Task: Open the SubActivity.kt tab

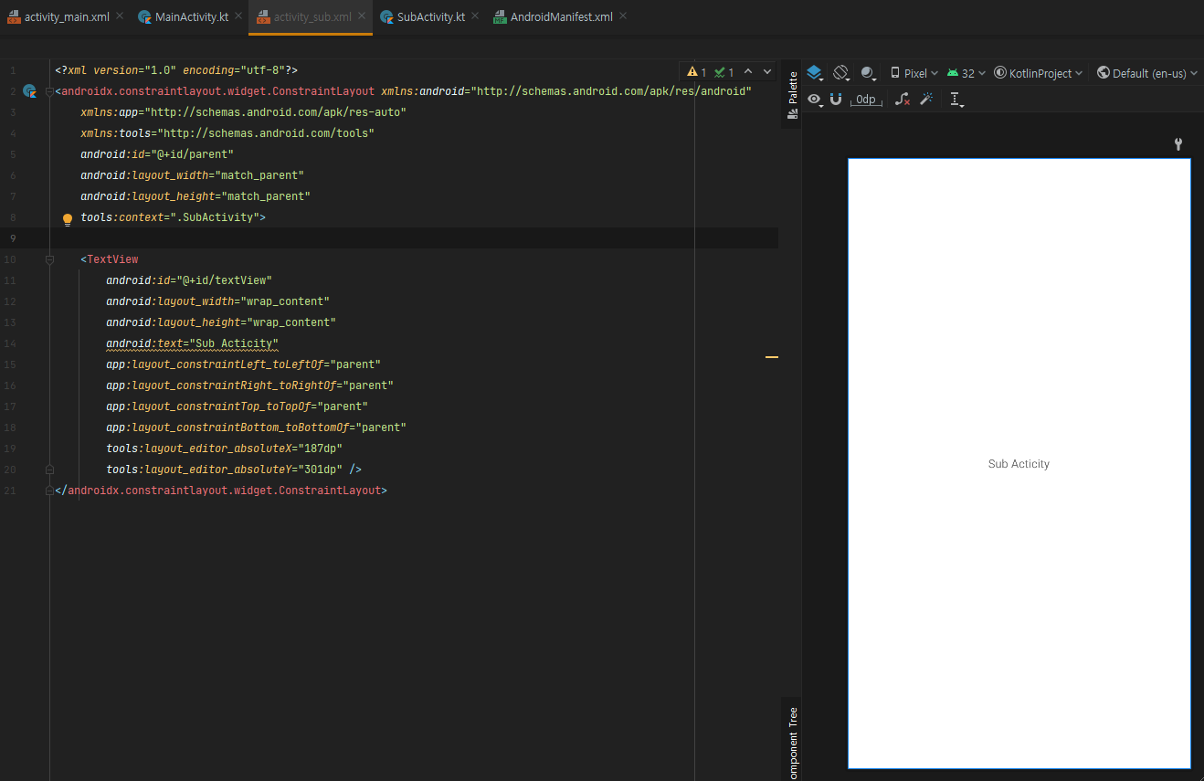Action: tap(430, 17)
